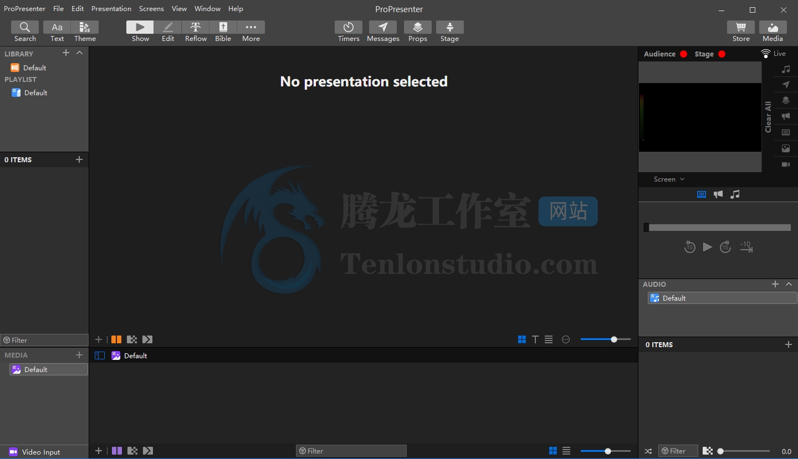Clear the announcements layer

[786, 116]
